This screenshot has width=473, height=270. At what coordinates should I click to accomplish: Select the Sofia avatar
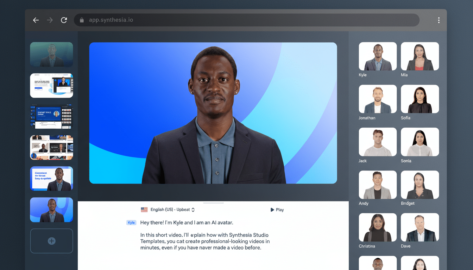[420, 99]
